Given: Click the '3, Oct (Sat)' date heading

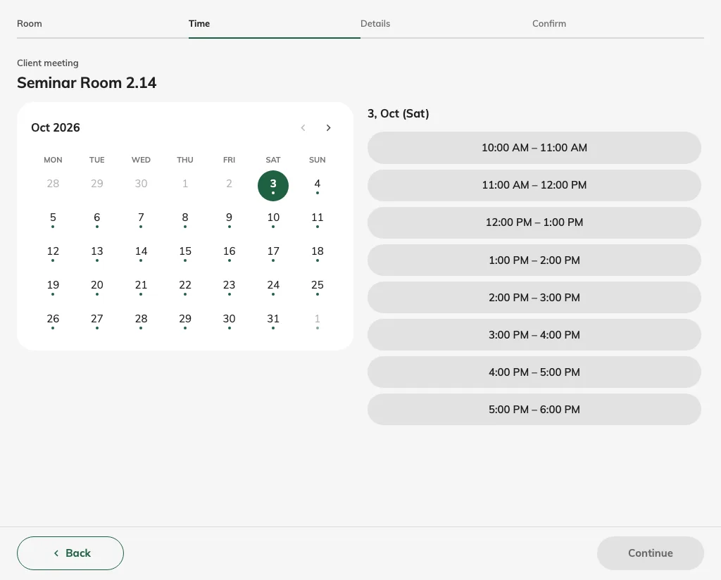Looking at the screenshot, I should [399, 113].
